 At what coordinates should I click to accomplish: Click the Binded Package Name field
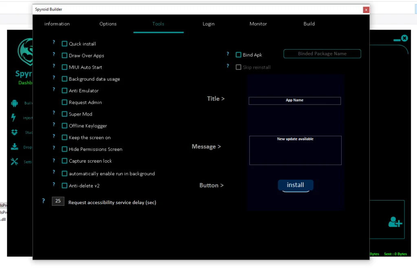(x=322, y=54)
